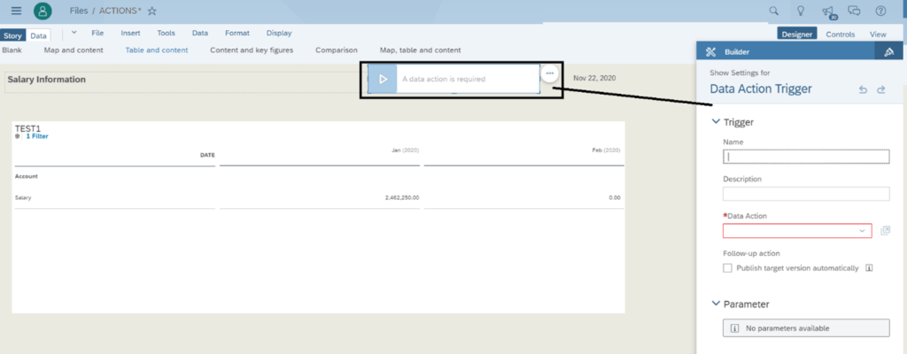Collapse the Trigger section
907x354 pixels.
(715, 122)
